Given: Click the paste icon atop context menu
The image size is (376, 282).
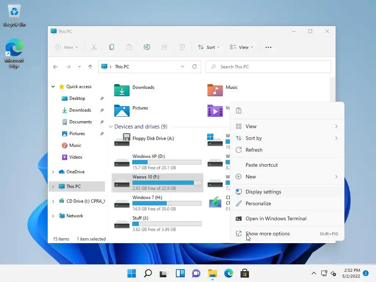Looking at the screenshot, I should pos(239,111).
